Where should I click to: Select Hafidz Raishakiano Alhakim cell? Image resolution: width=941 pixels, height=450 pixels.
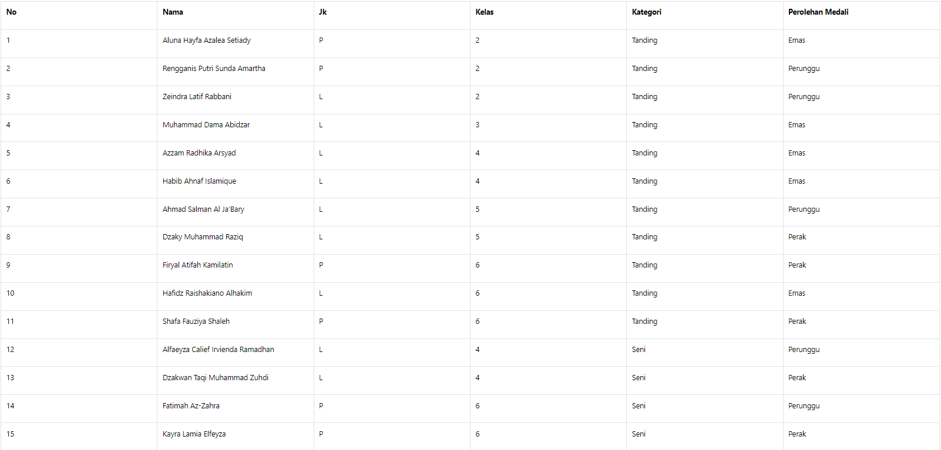[x=207, y=293]
